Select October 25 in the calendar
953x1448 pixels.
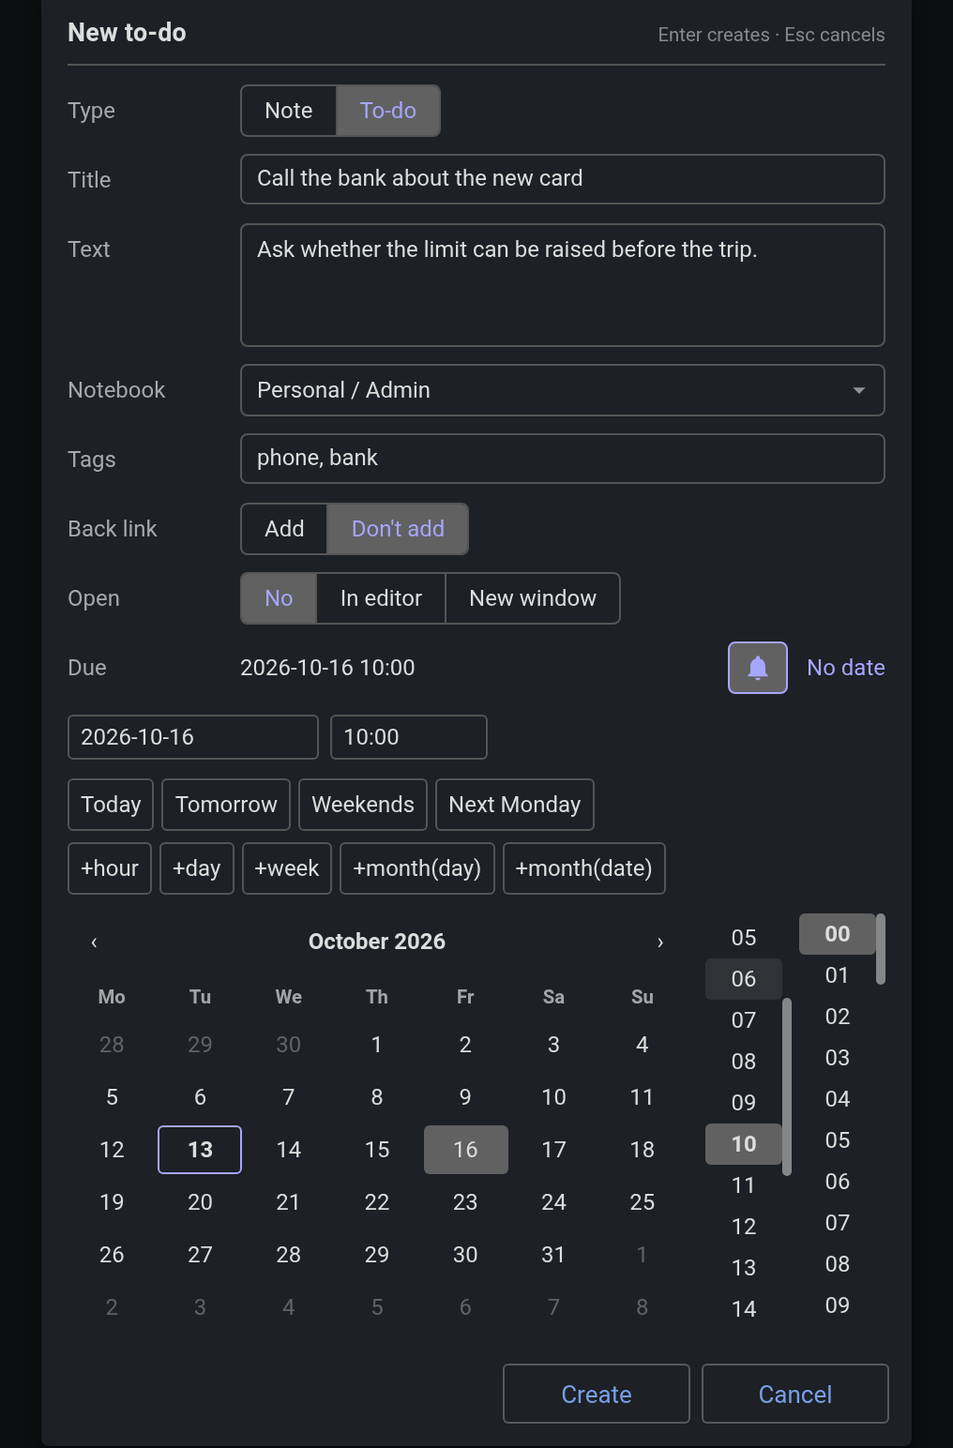pyautogui.click(x=643, y=1202)
